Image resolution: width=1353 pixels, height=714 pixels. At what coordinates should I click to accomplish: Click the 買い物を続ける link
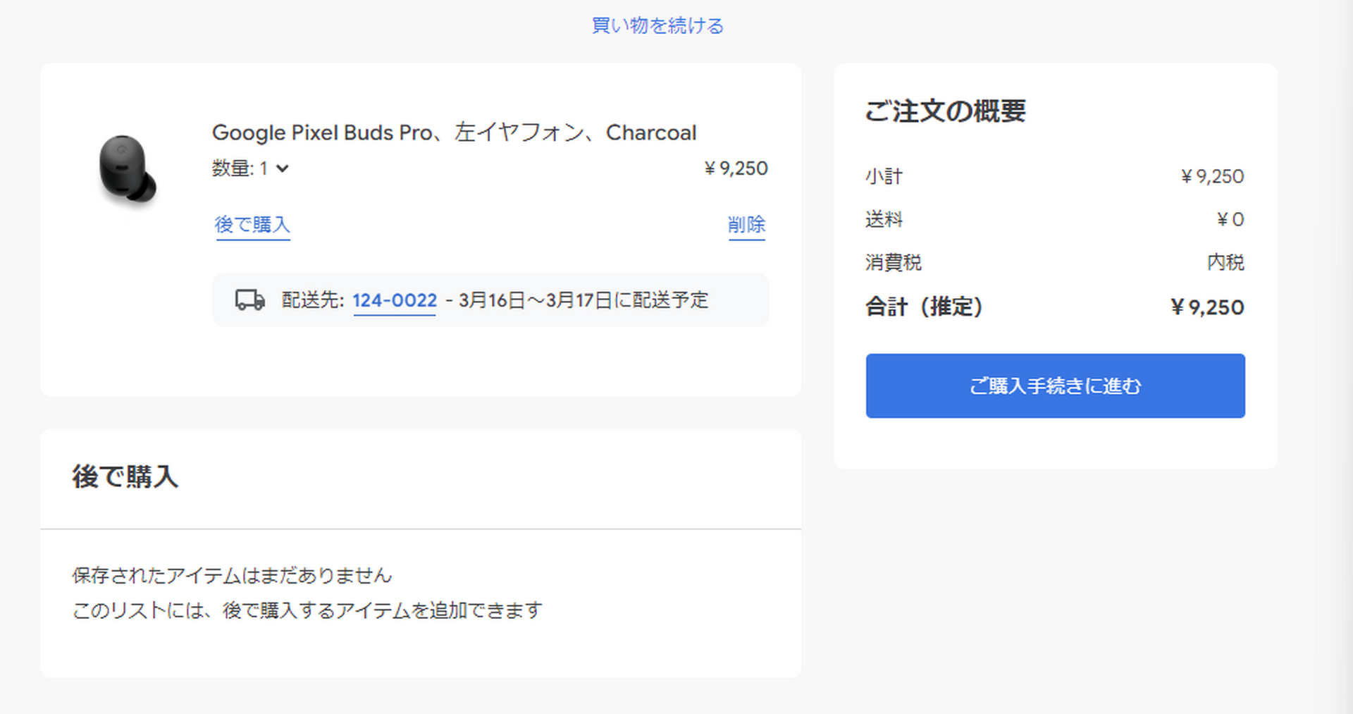pos(657,25)
